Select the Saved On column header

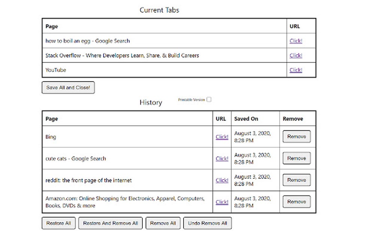(246, 118)
